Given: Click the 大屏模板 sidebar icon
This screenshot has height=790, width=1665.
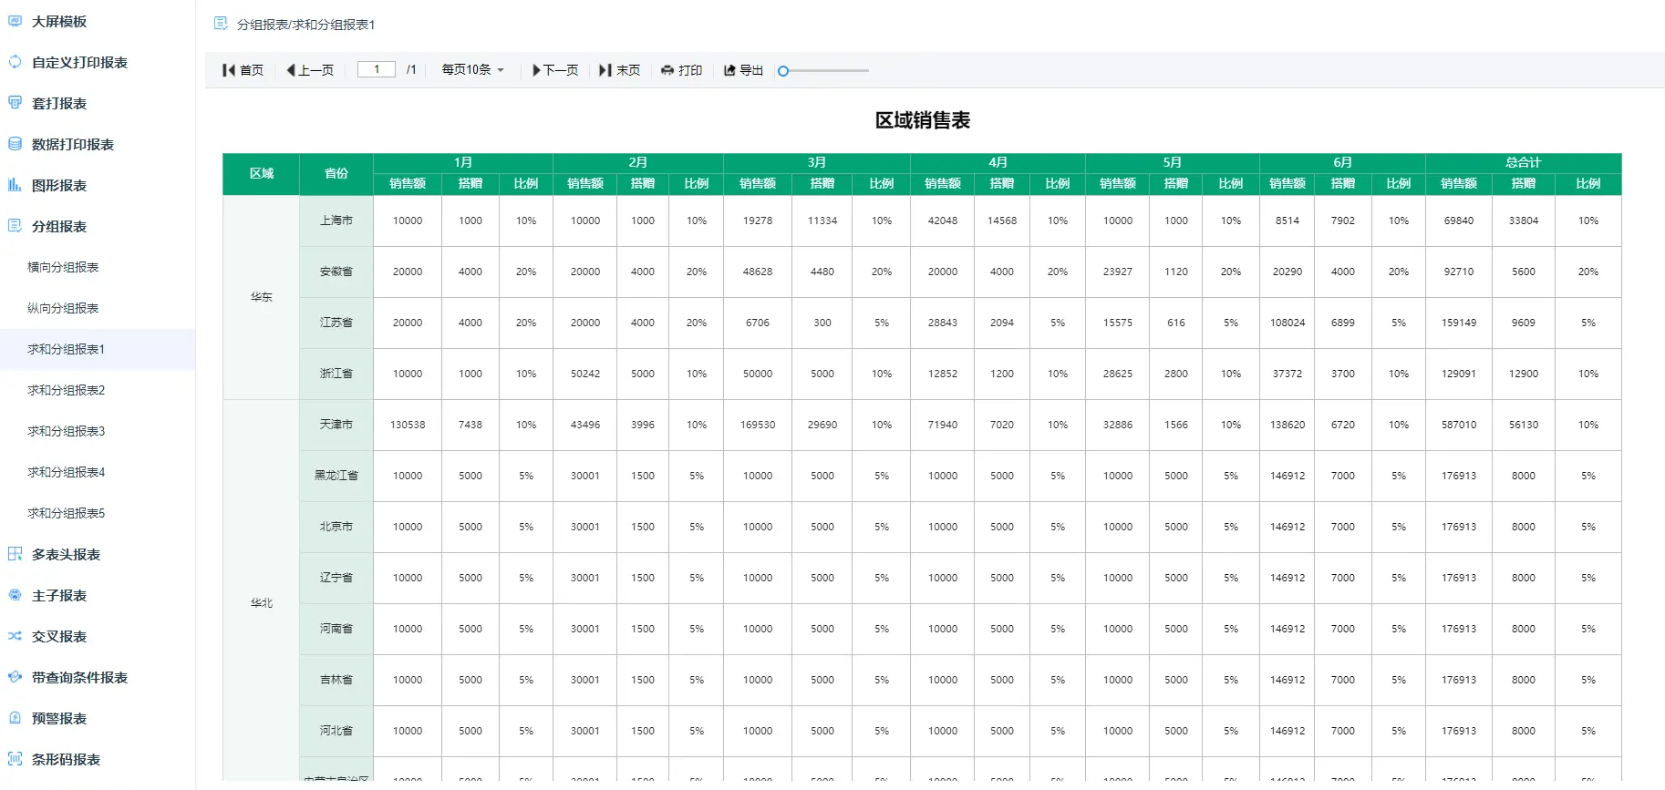Looking at the screenshot, I should coord(15,21).
